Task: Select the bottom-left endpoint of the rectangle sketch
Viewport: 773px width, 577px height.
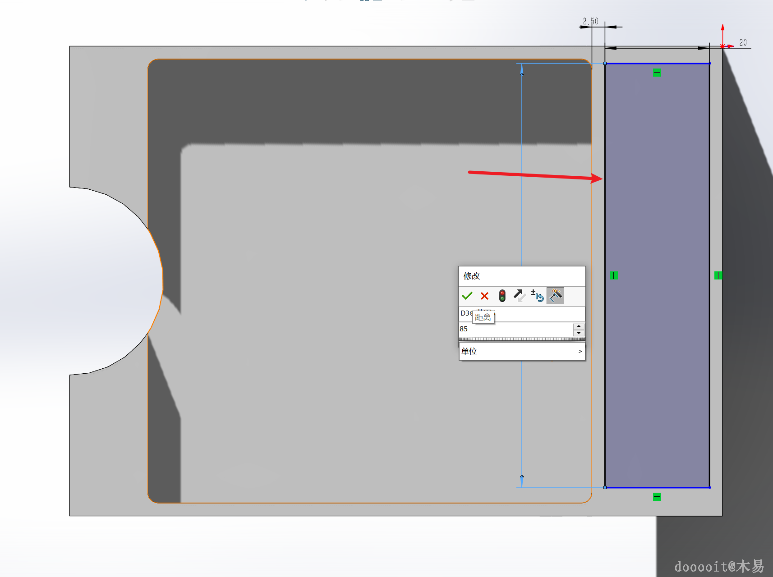Action: 605,487
